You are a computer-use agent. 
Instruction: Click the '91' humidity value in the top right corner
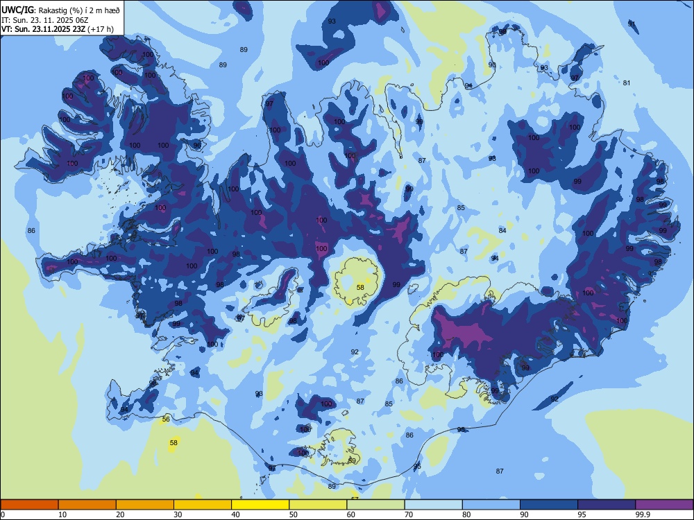point(632,24)
